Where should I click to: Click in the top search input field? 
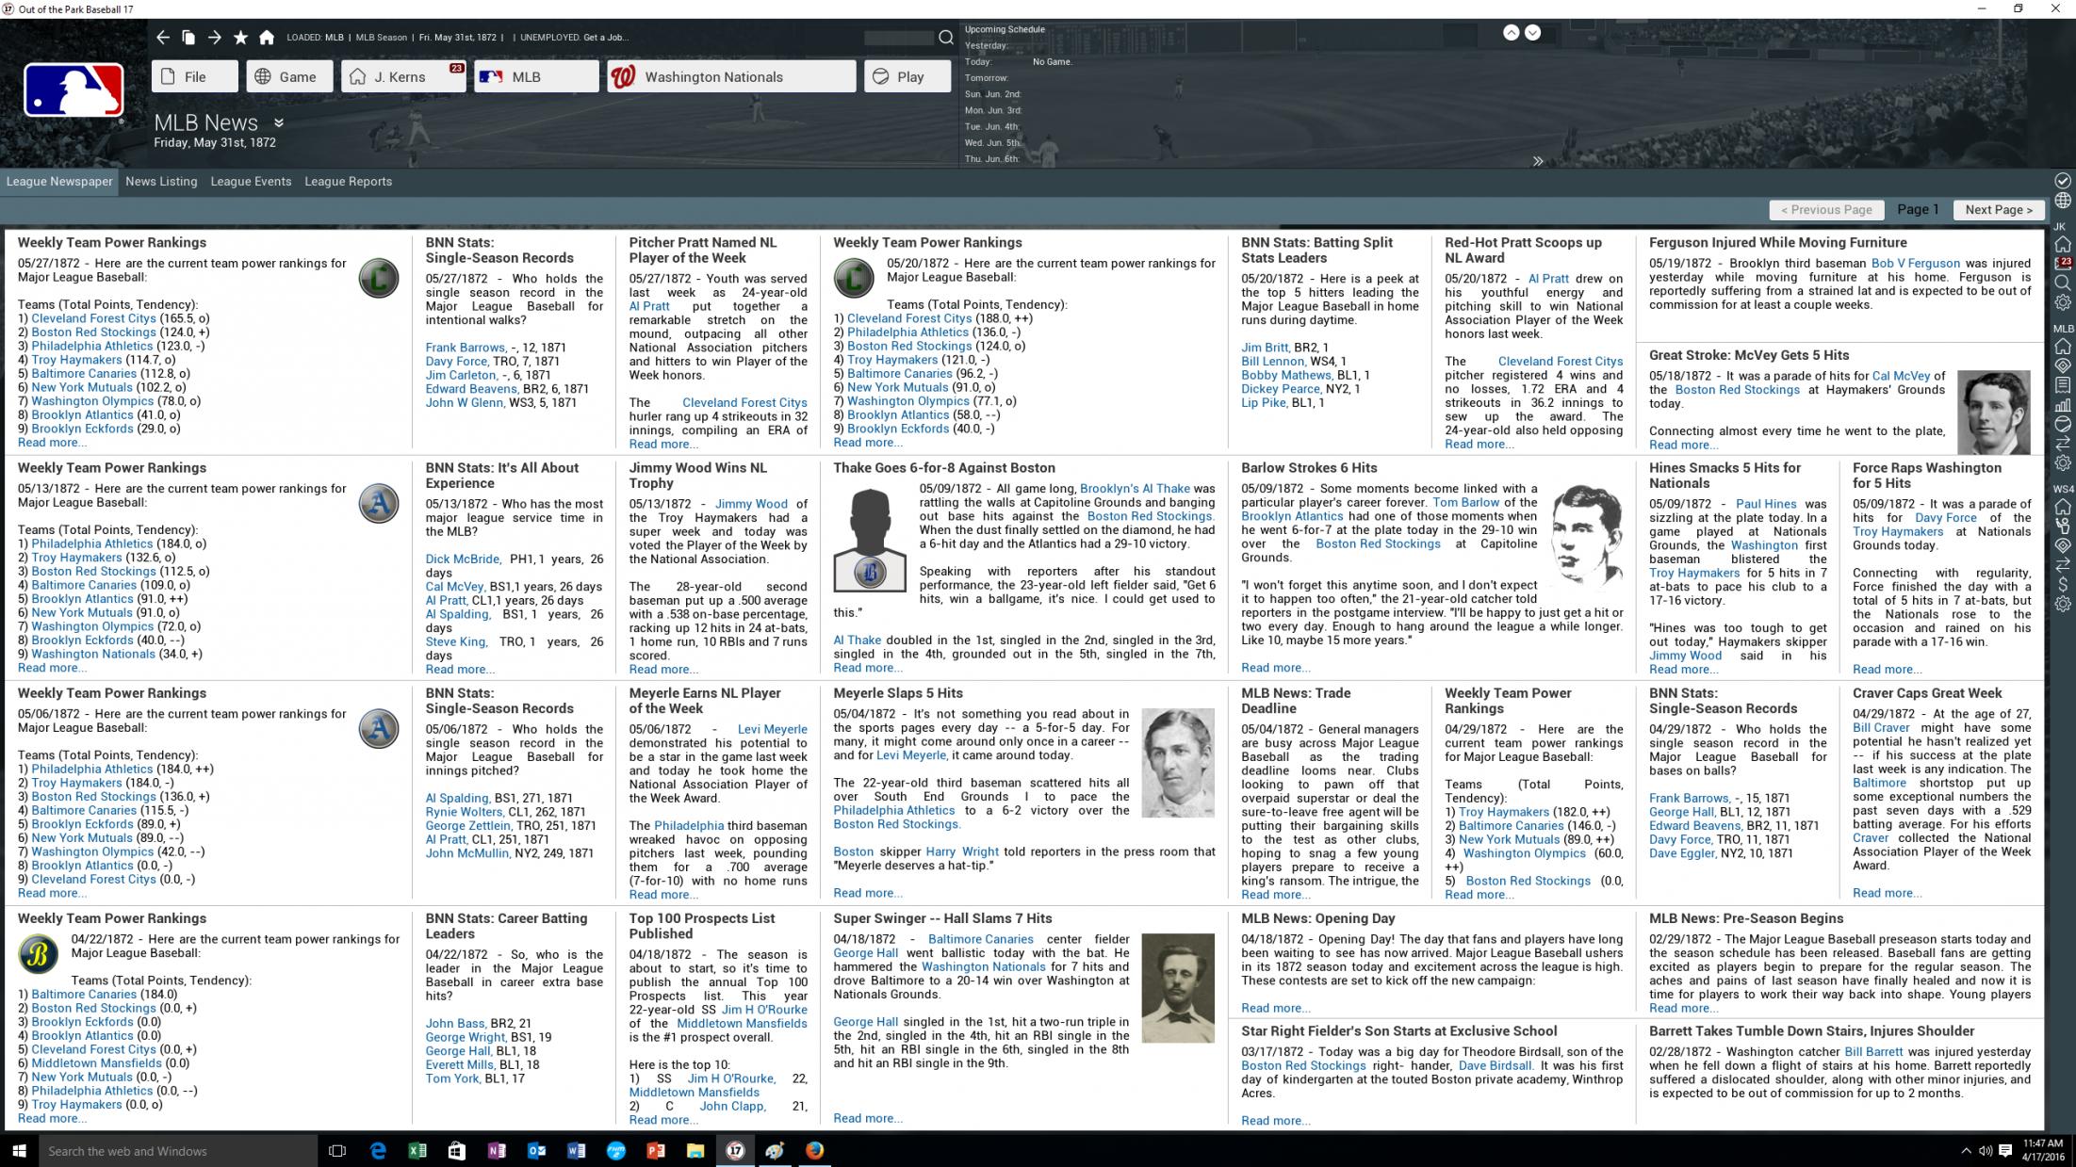coord(898,38)
